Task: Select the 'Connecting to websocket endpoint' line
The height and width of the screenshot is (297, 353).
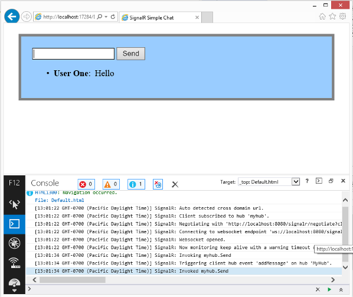Action: click(x=184, y=231)
